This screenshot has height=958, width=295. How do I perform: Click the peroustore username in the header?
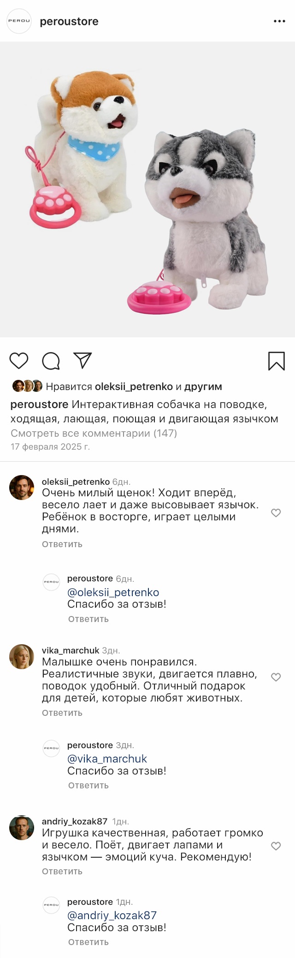[69, 21]
